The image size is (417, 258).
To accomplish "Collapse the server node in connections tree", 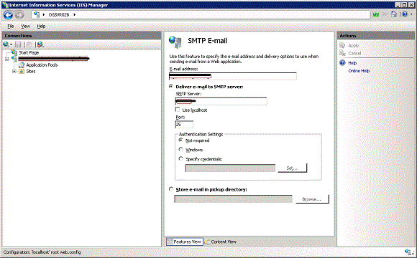I will point(7,59).
